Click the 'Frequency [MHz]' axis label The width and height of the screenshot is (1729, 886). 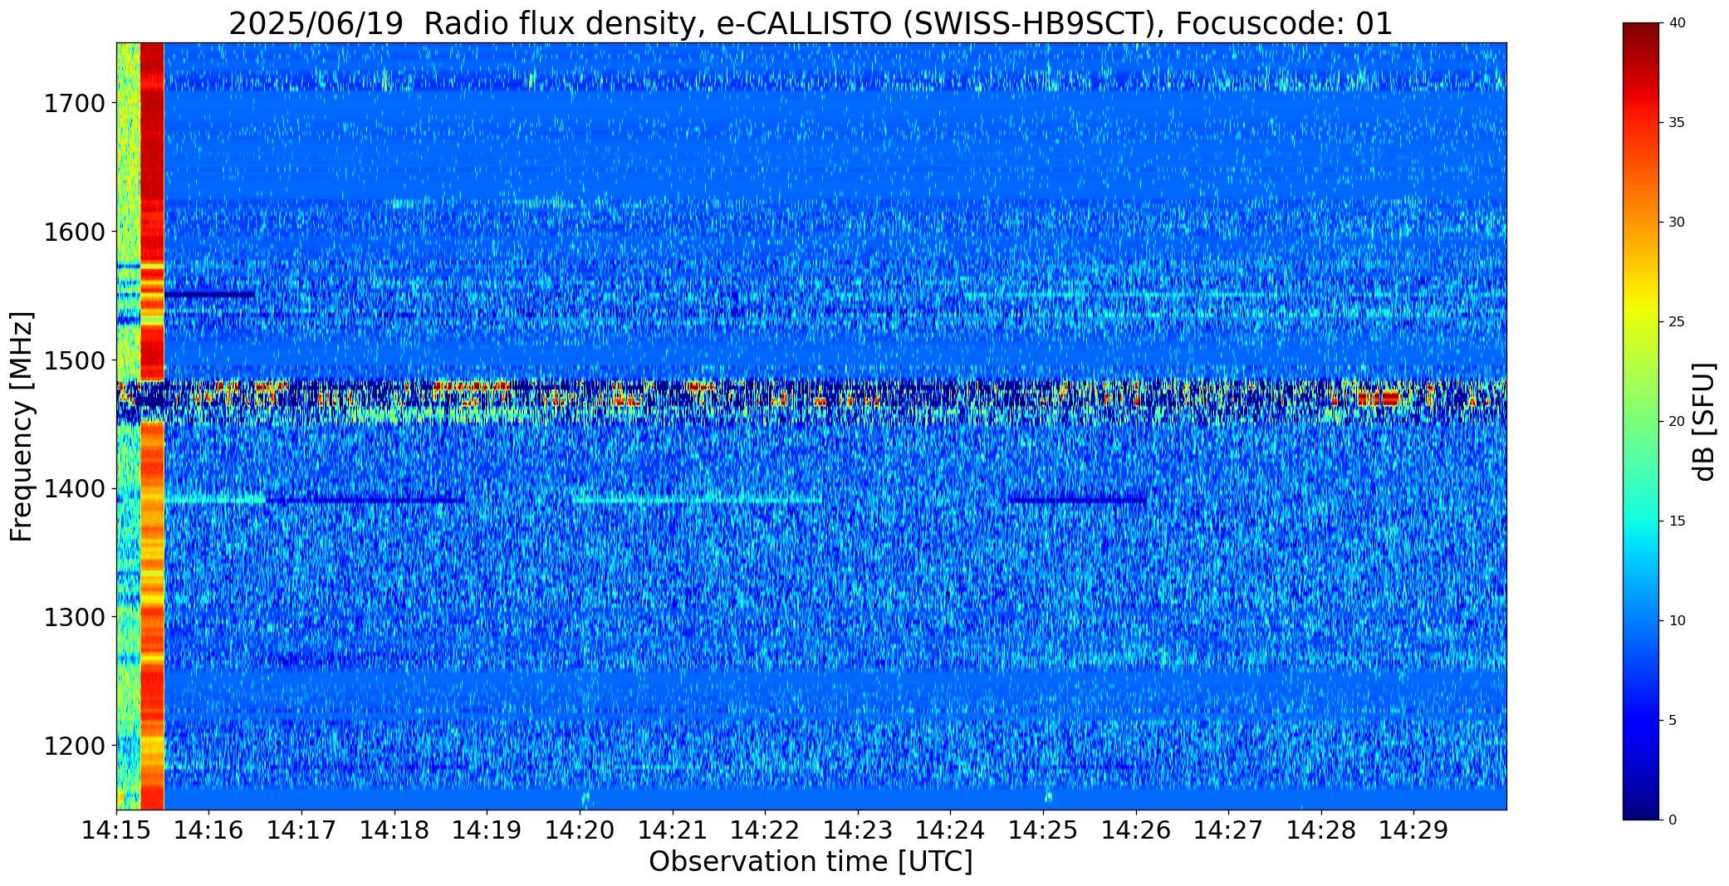tap(22, 427)
